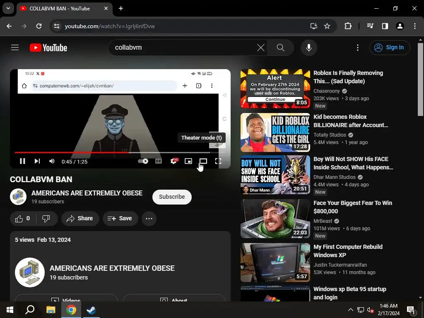
Task: Click the search magnifier button
Action: 281,48
